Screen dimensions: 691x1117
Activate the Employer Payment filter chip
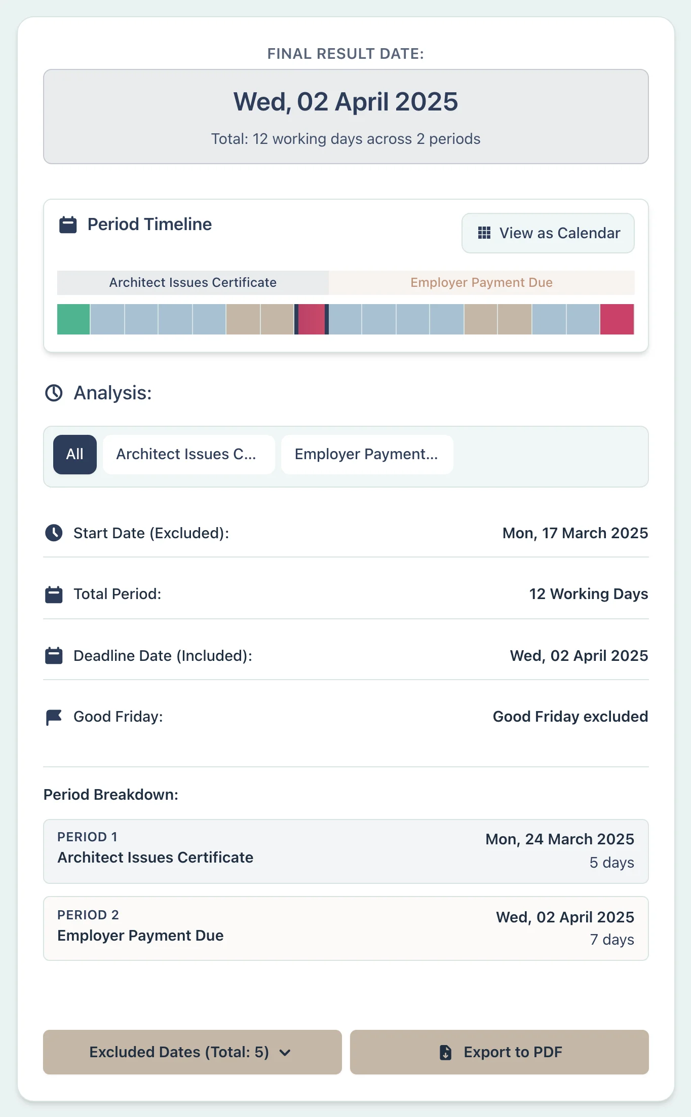click(x=366, y=454)
